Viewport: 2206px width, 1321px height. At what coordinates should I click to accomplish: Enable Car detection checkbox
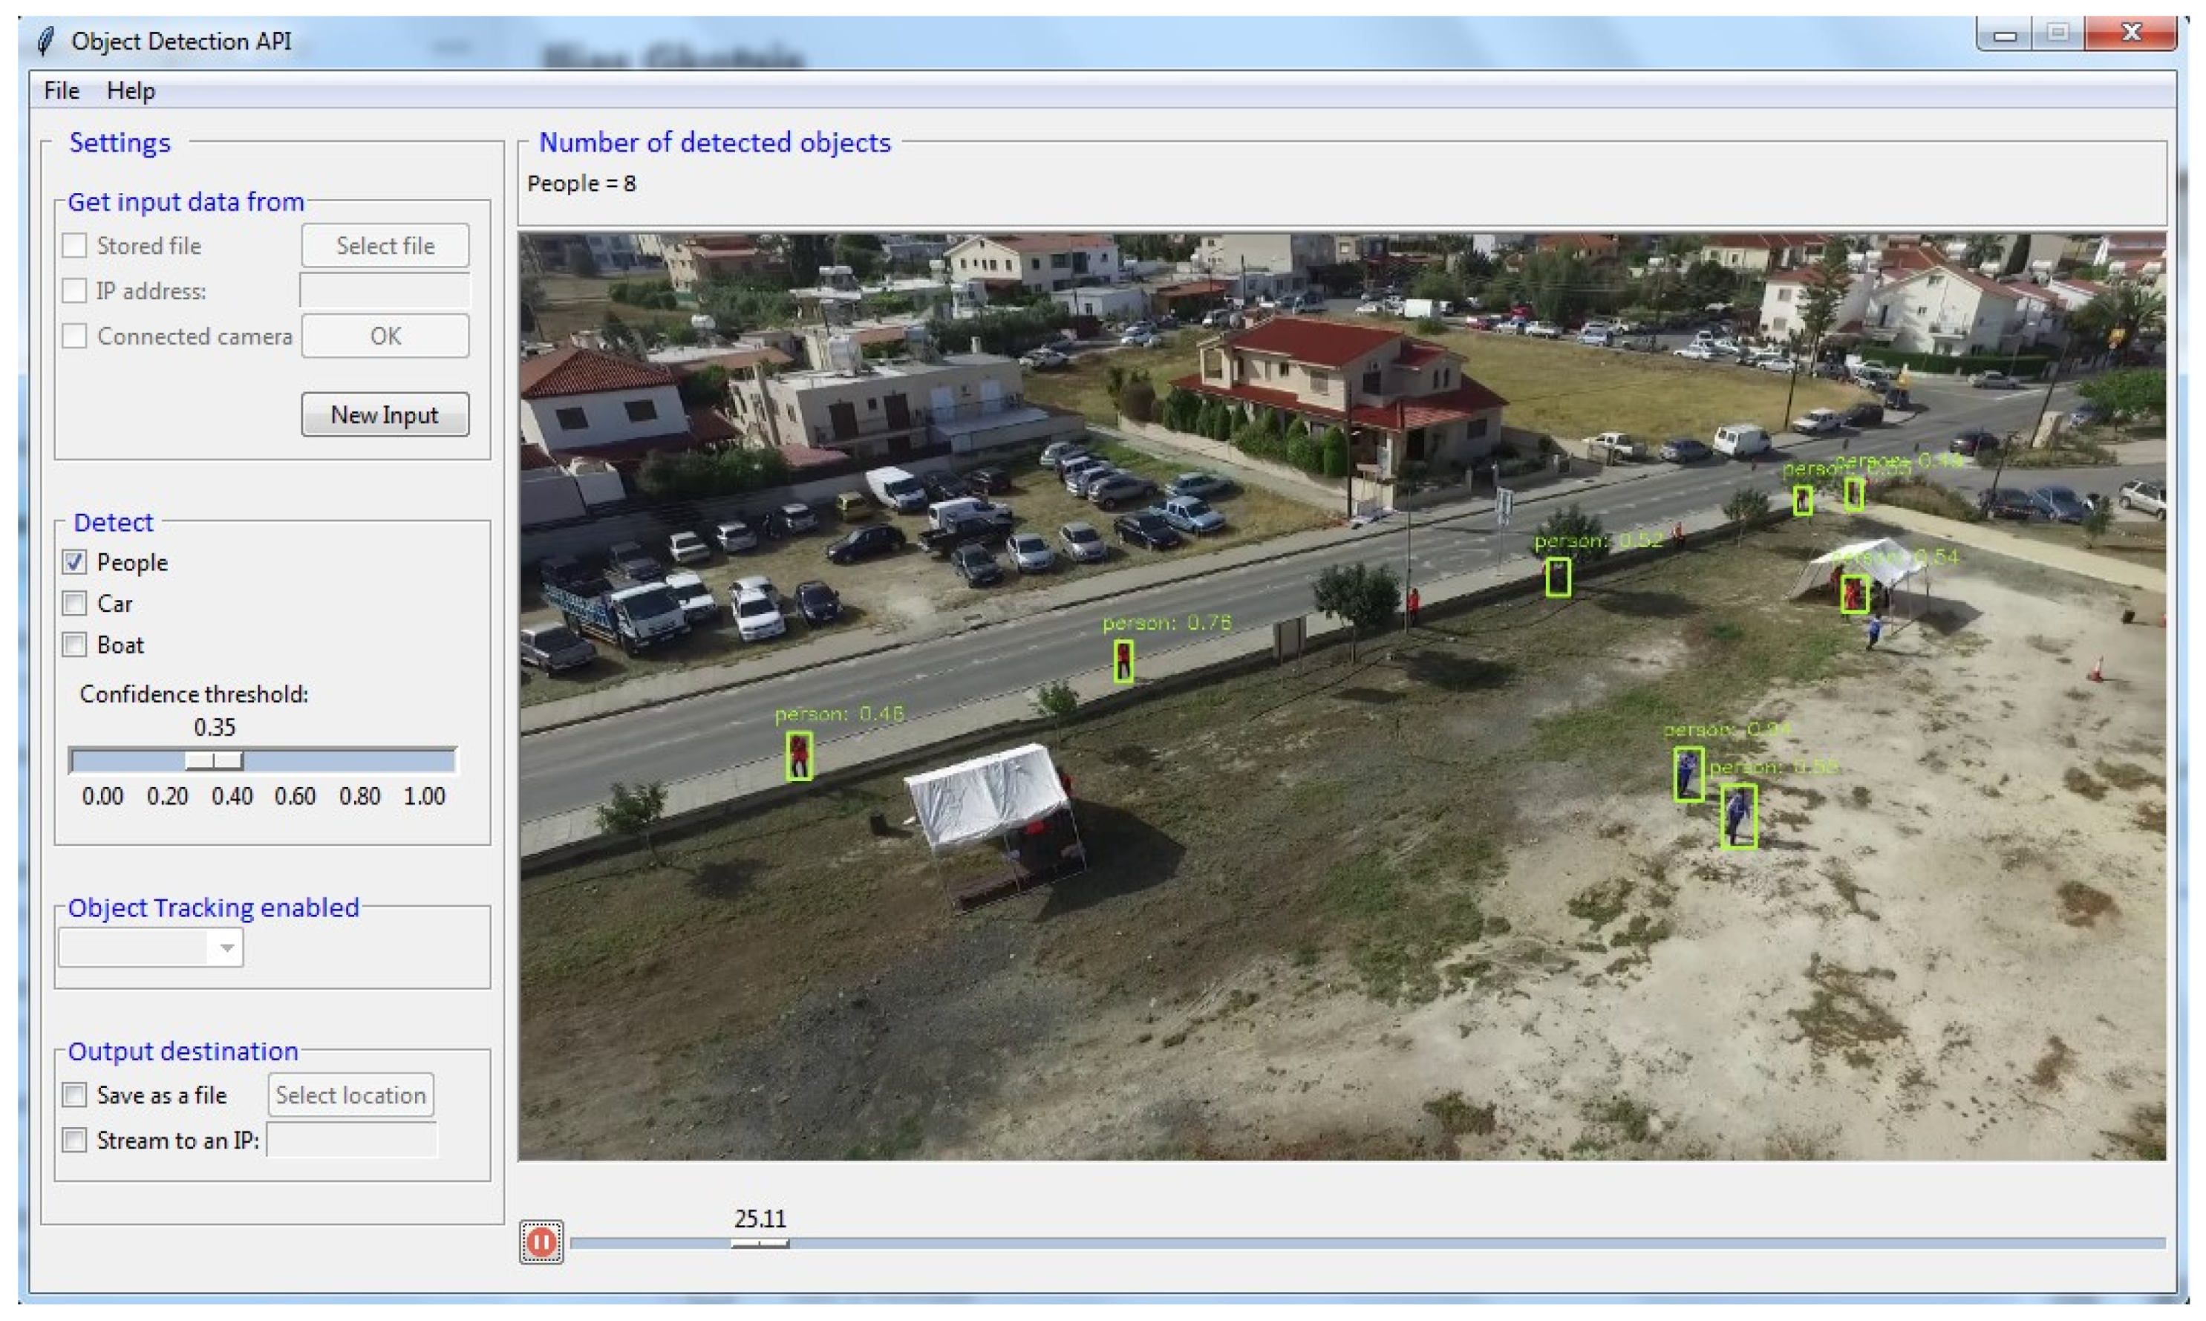[75, 604]
